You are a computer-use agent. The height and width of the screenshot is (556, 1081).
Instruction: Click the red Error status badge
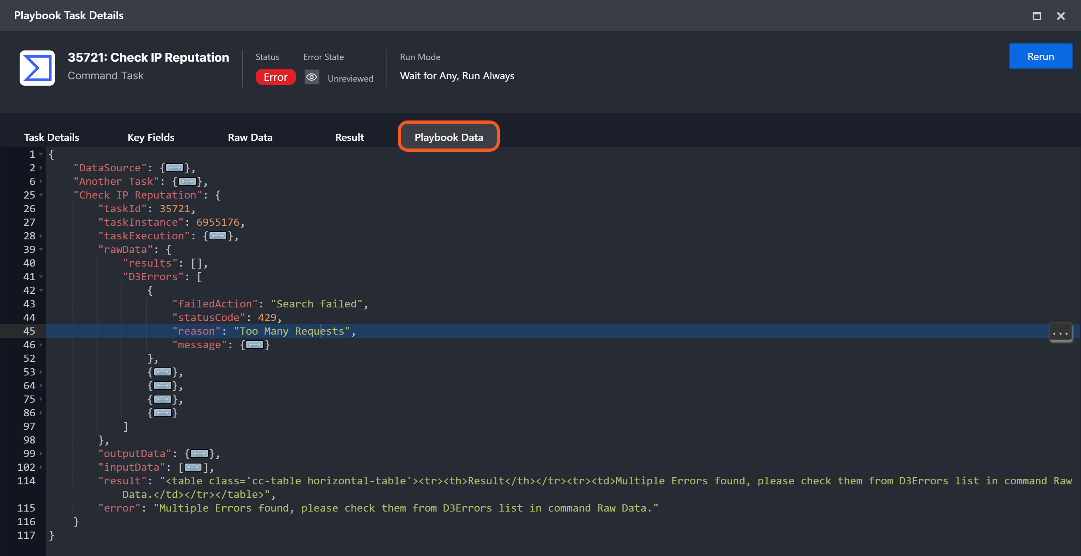pyautogui.click(x=275, y=78)
